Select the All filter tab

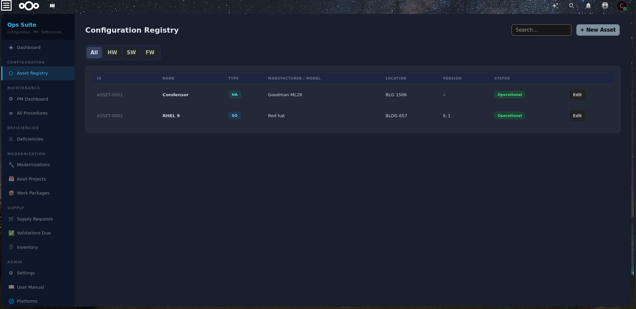click(x=94, y=53)
